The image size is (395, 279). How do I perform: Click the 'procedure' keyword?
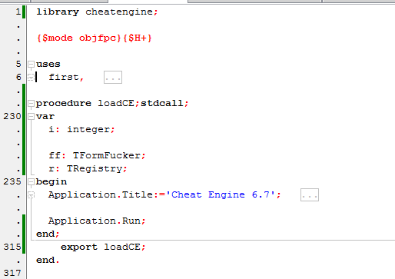click(x=64, y=104)
